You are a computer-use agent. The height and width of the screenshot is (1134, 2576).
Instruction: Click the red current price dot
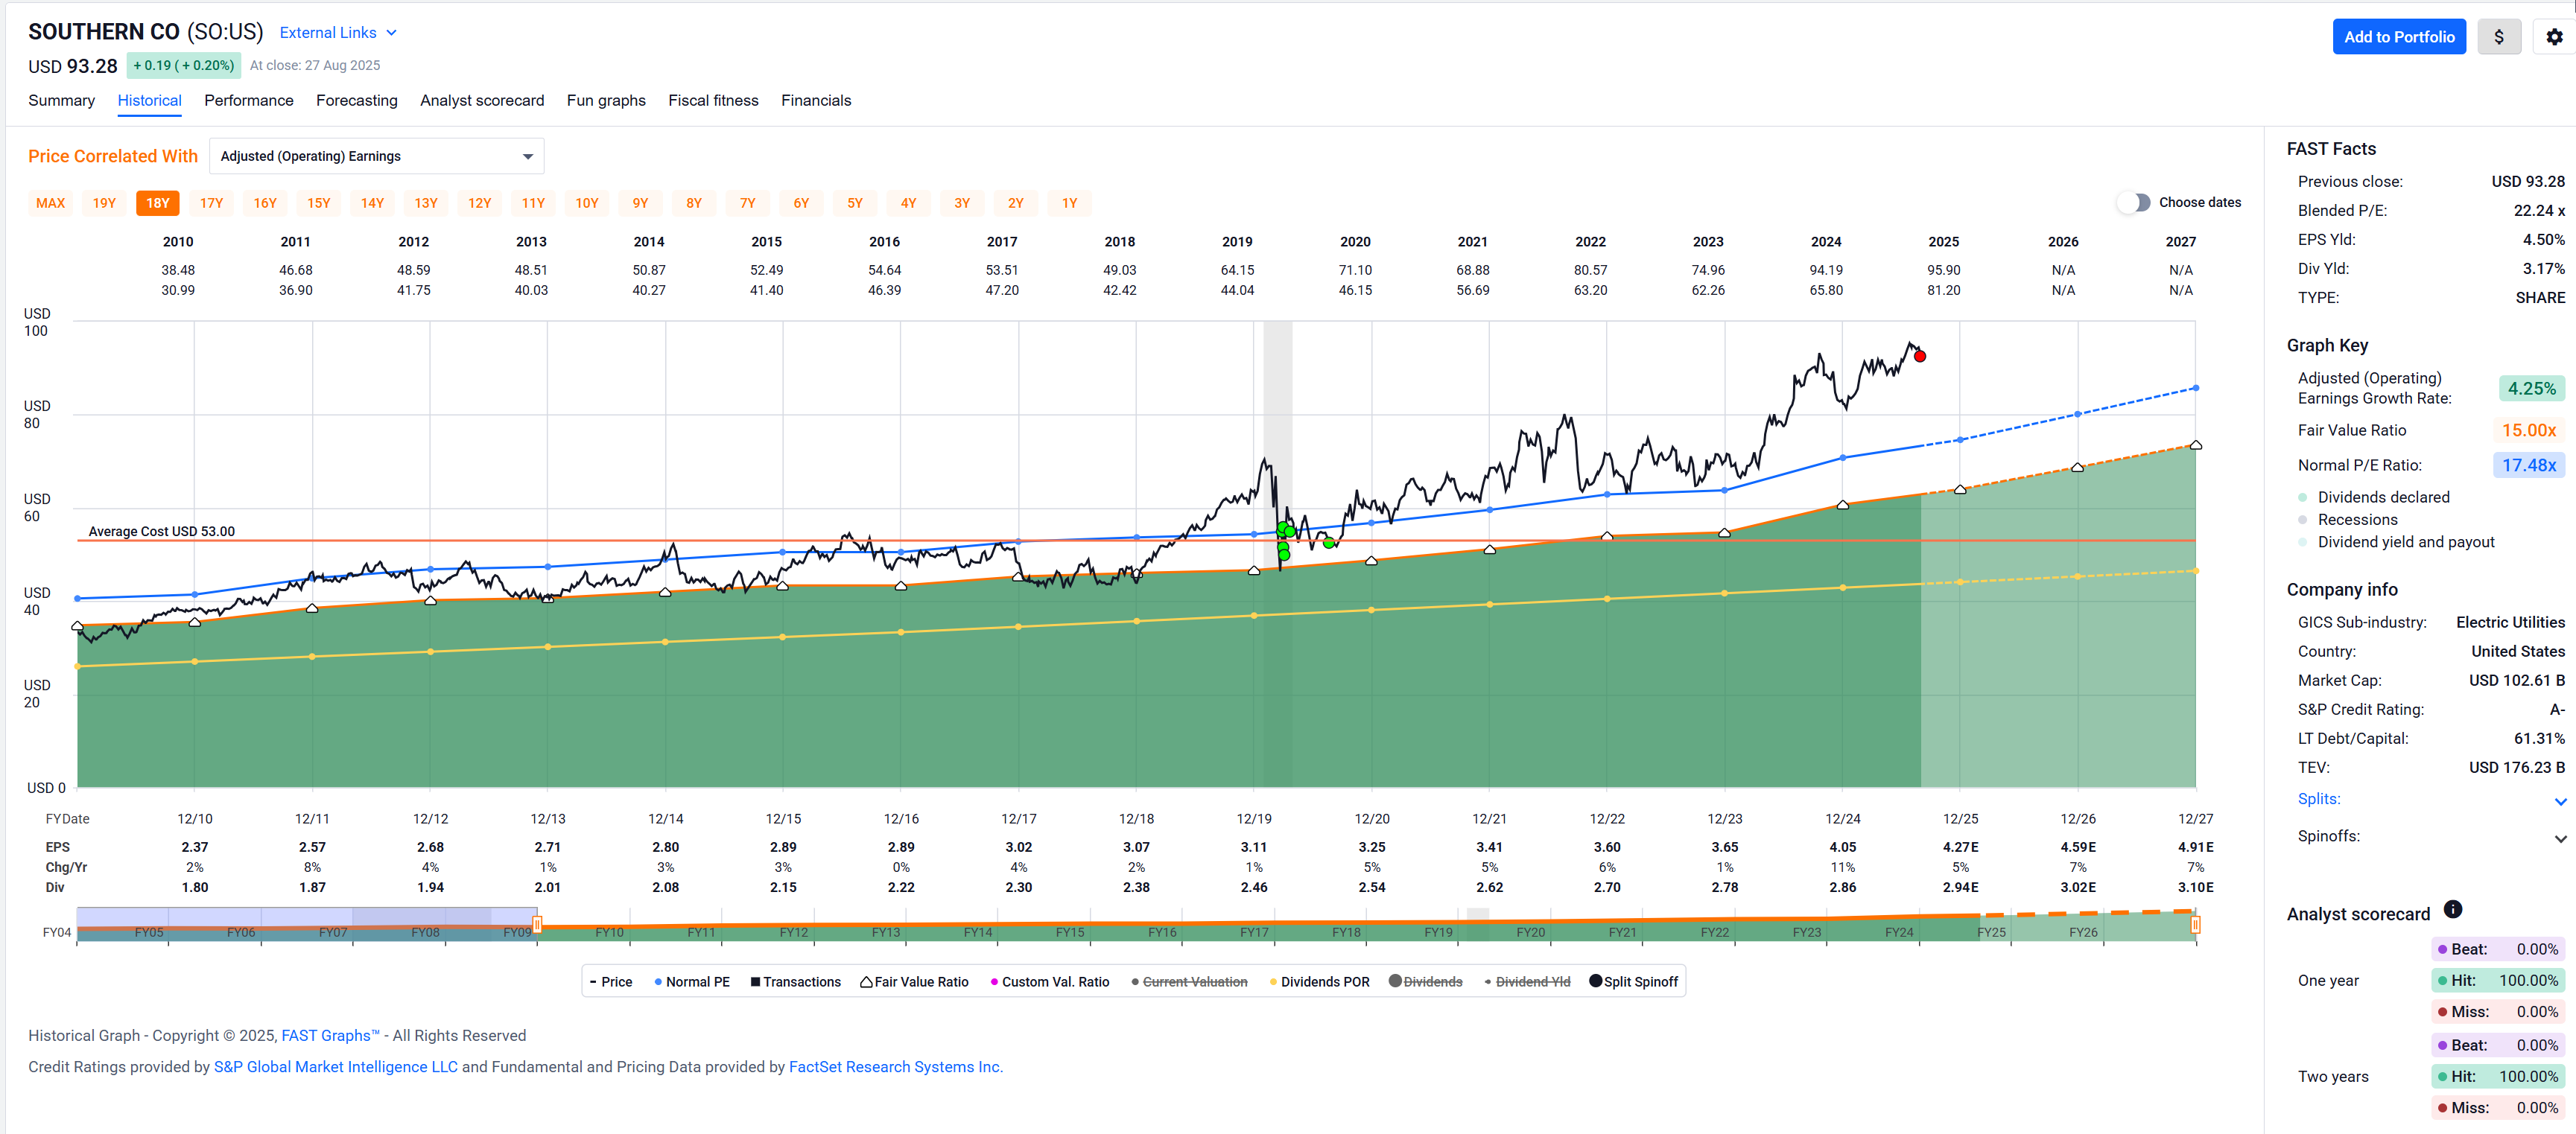coord(1919,356)
